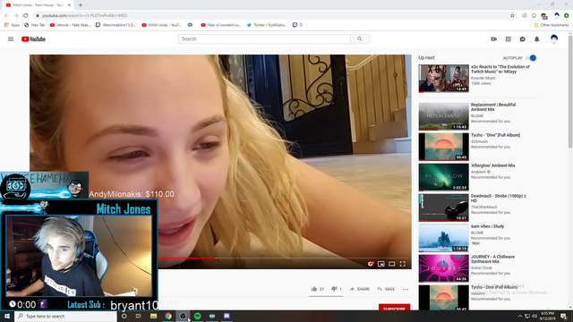Open Cortana circle on the taskbar
This screenshot has height=322, width=573.
[124, 316]
